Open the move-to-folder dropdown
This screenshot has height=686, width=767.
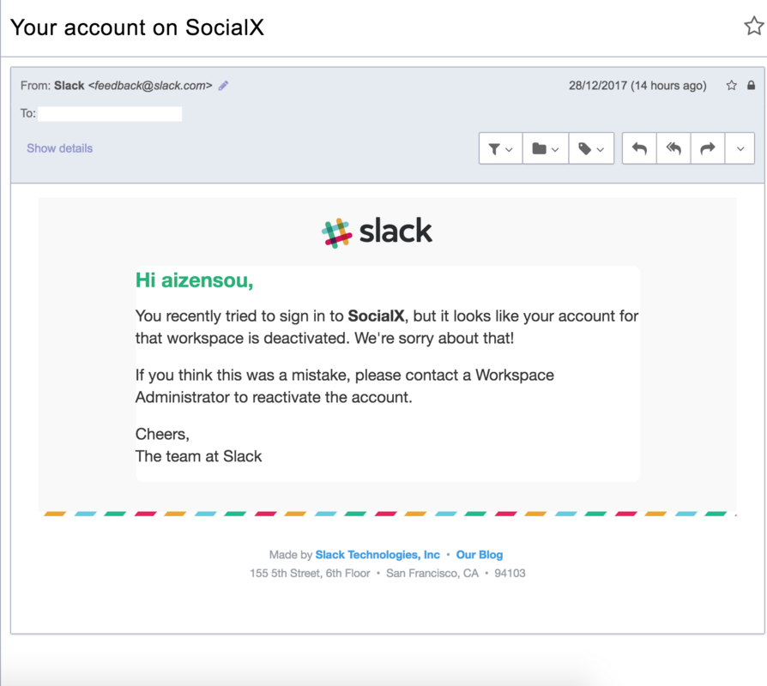point(546,148)
